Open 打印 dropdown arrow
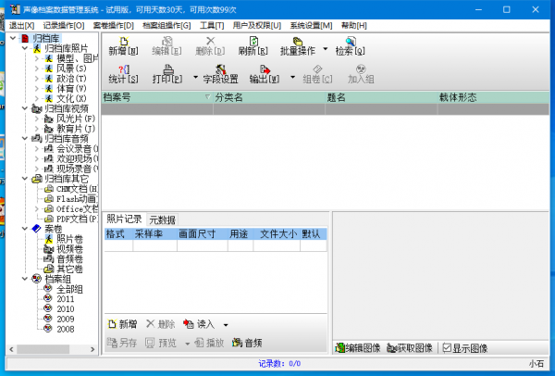Viewport: 555px width, 376px height. tap(195, 77)
